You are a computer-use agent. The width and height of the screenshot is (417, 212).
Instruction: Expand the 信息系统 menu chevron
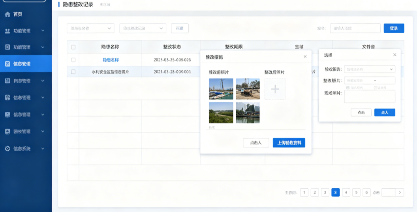[43, 148]
